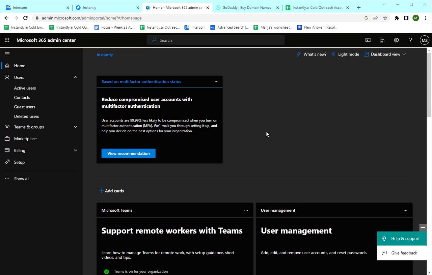This screenshot has height=275, width=432.
Task: Open the document shortcut icon beside Cloud Shell
Action: click(x=382, y=40)
